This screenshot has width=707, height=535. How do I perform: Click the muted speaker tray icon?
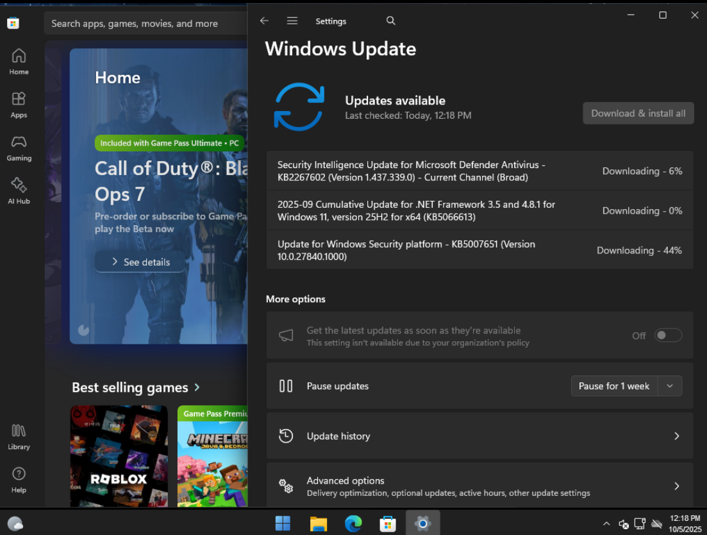point(624,523)
